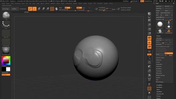Adjust the Rgb Intensity slider
This screenshot has width=176, height=99.
(67, 10)
